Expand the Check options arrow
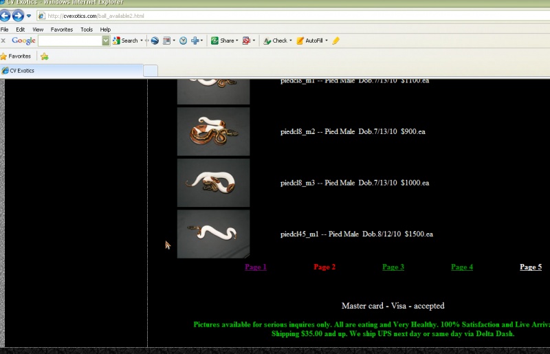 [291, 41]
